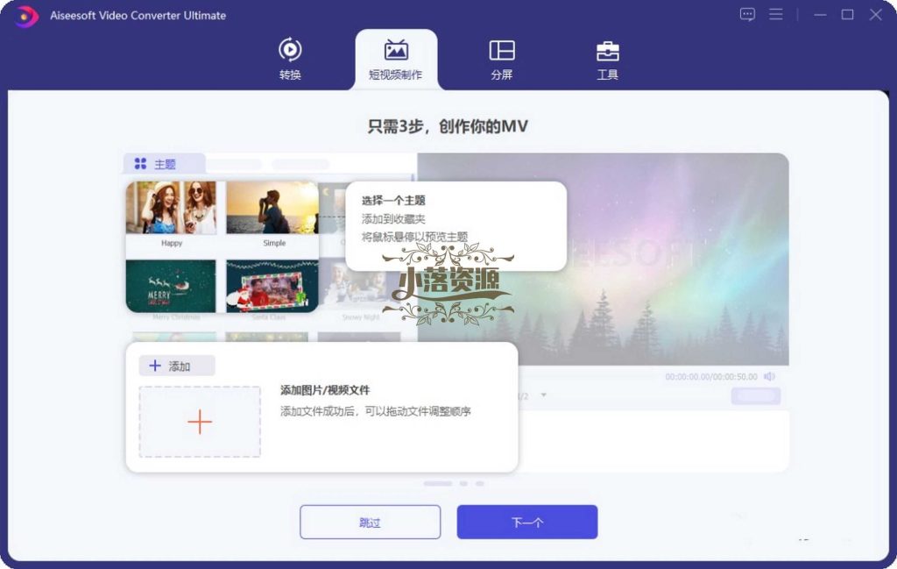897x569 pixels.
Task: Click the hint 添加文件成功后，可以拖动文件调整顺序
Action: point(375,411)
